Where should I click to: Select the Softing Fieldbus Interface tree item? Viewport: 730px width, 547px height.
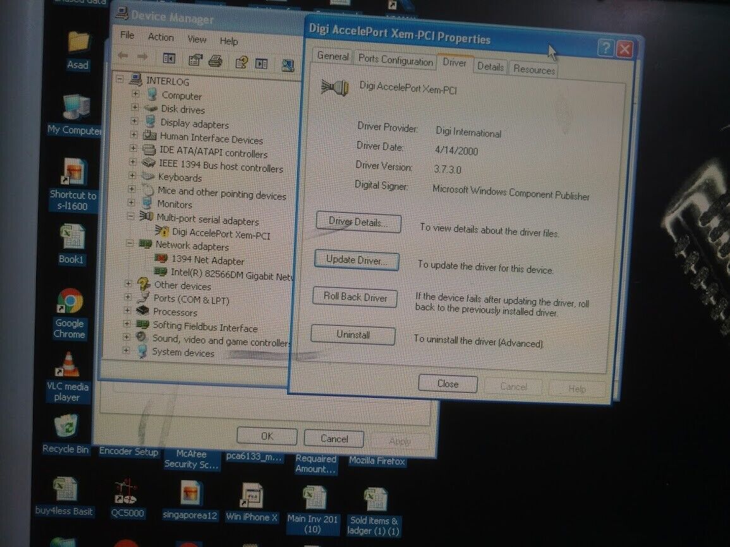[205, 327]
